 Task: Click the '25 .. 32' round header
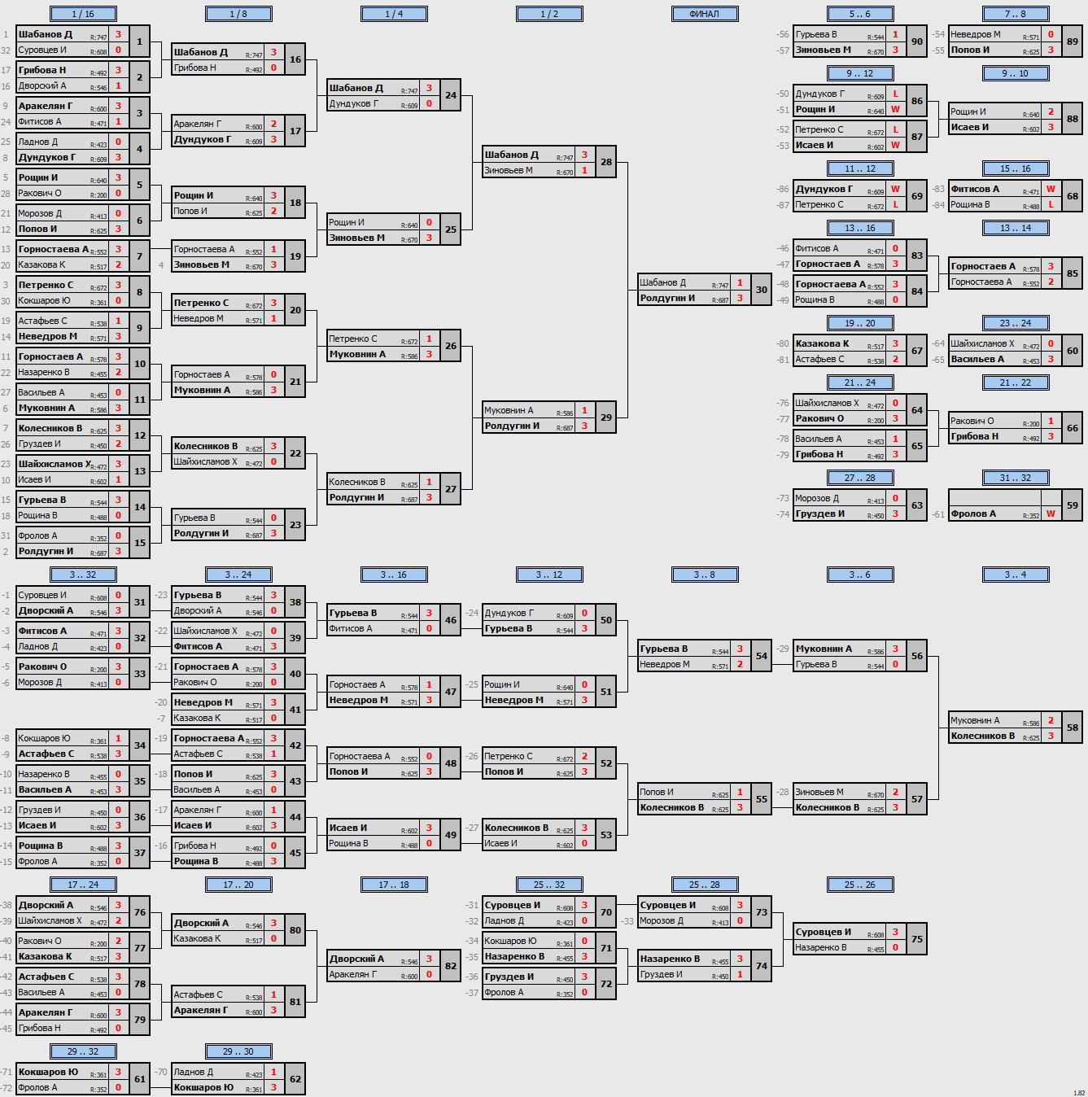pos(549,885)
